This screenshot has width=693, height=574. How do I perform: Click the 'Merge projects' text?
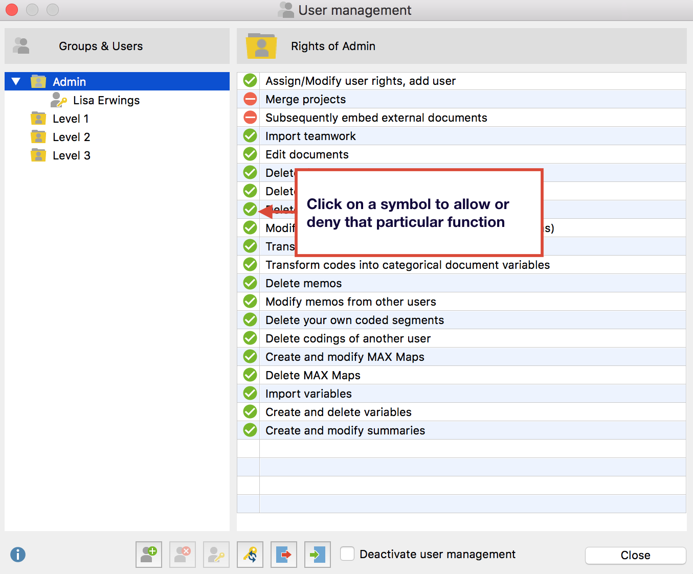305,99
